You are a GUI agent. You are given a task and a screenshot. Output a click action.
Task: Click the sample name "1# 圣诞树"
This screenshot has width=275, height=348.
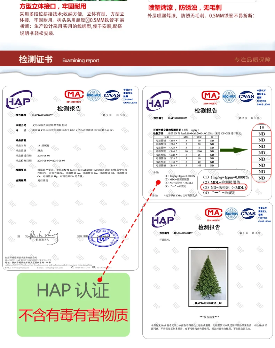coord(44,145)
